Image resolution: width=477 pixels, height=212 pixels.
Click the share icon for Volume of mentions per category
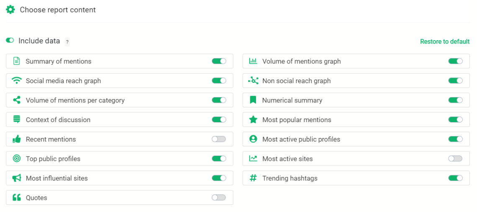pos(17,100)
